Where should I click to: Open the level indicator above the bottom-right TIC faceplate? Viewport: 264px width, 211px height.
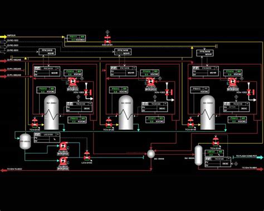214,153
